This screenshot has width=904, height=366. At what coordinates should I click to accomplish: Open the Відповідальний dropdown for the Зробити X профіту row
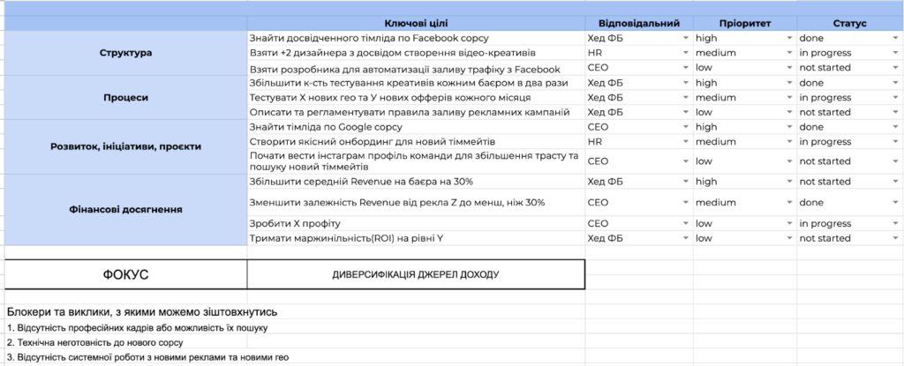pyautogui.click(x=685, y=223)
